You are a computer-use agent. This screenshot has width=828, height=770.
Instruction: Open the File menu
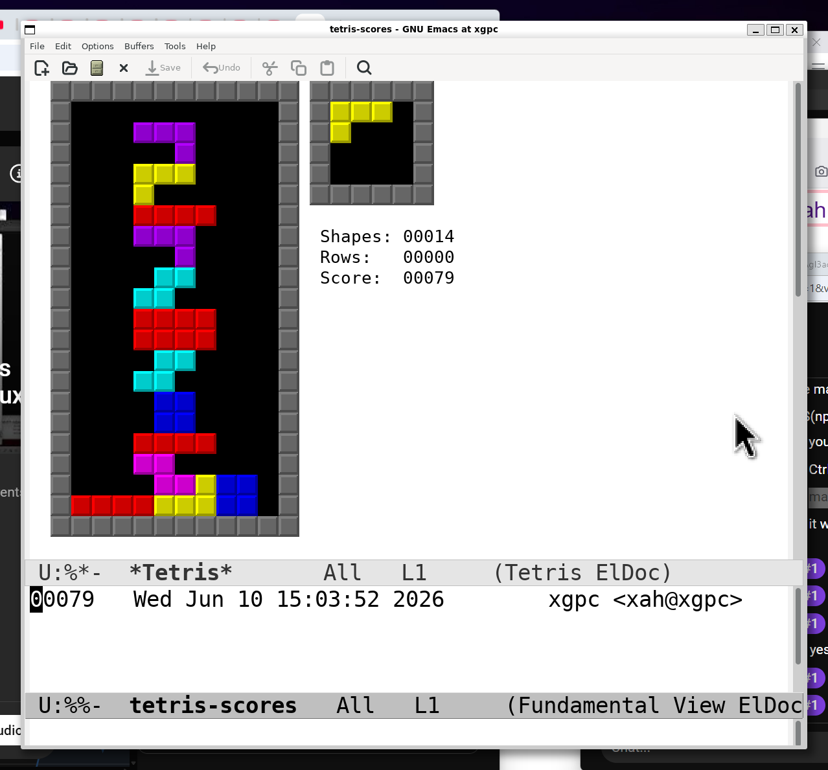pos(37,46)
